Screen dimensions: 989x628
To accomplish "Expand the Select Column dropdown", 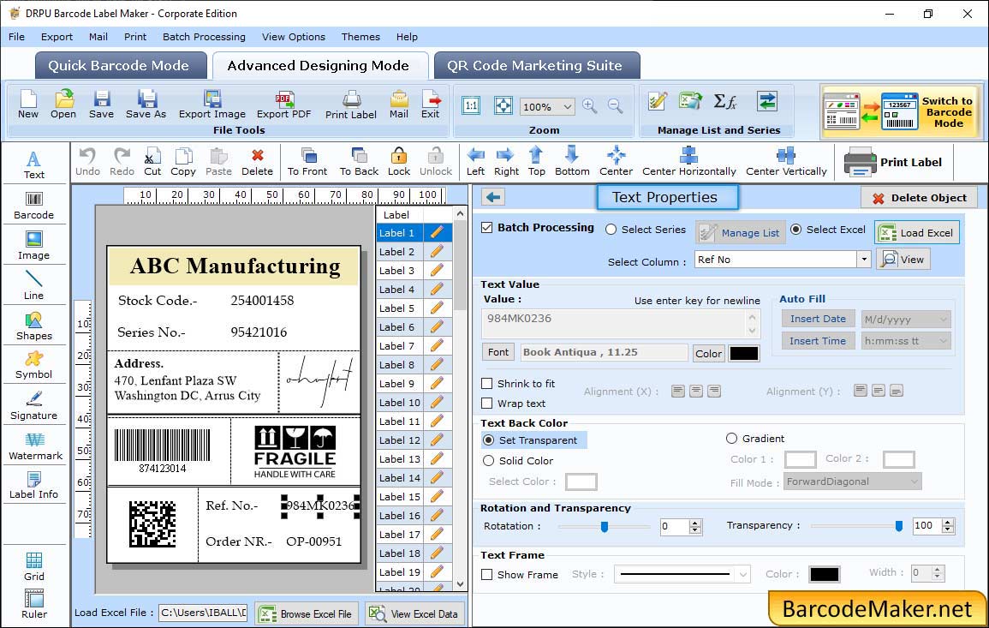I will (x=863, y=260).
